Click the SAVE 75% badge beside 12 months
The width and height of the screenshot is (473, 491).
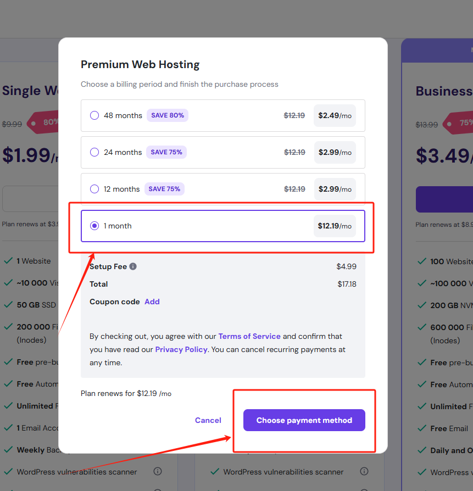click(165, 189)
